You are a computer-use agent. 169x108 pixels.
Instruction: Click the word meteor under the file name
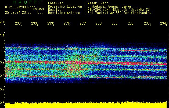click(x=39, y=9)
